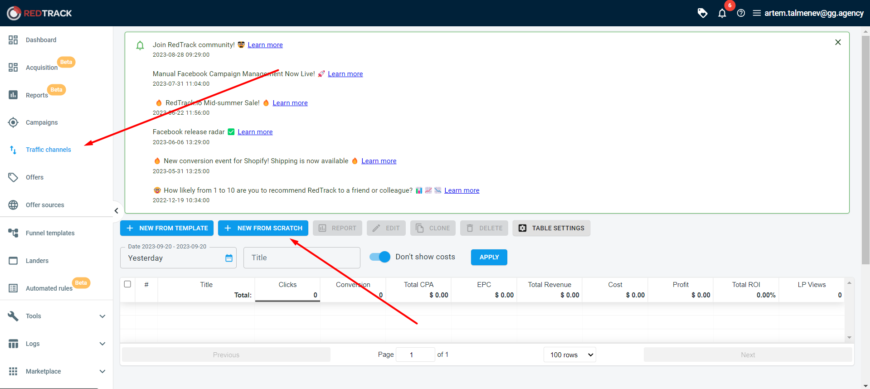Screen dimensions: 870x389
Task: Click the Offers tag icon
Action: tap(13, 177)
